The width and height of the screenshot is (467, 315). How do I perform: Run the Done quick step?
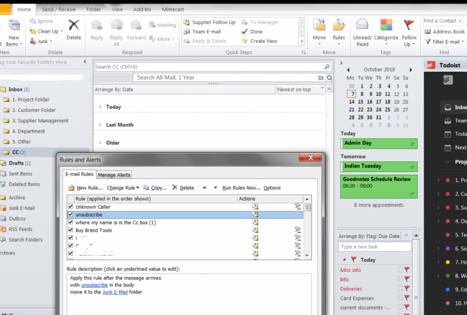pos(252,32)
